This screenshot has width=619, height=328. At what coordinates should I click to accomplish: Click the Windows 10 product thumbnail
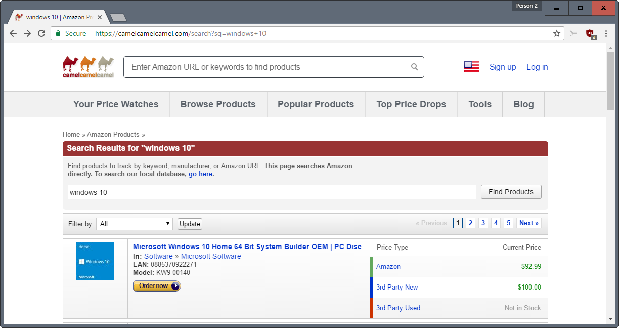95,261
